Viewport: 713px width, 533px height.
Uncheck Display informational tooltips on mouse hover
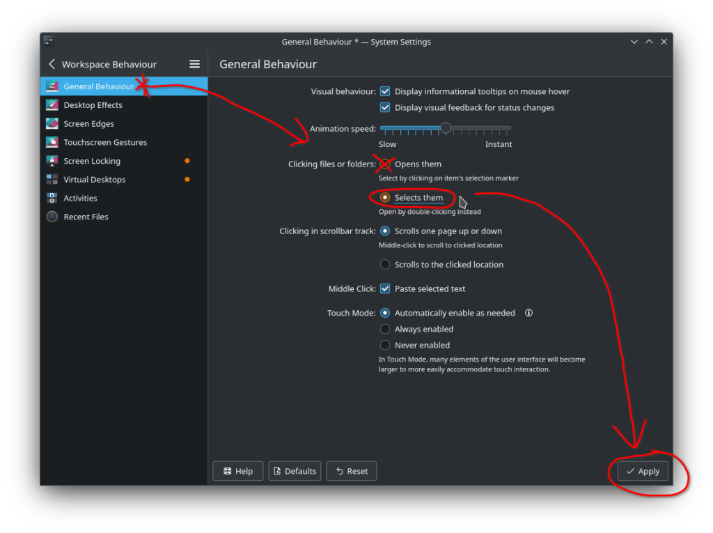pos(385,91)
